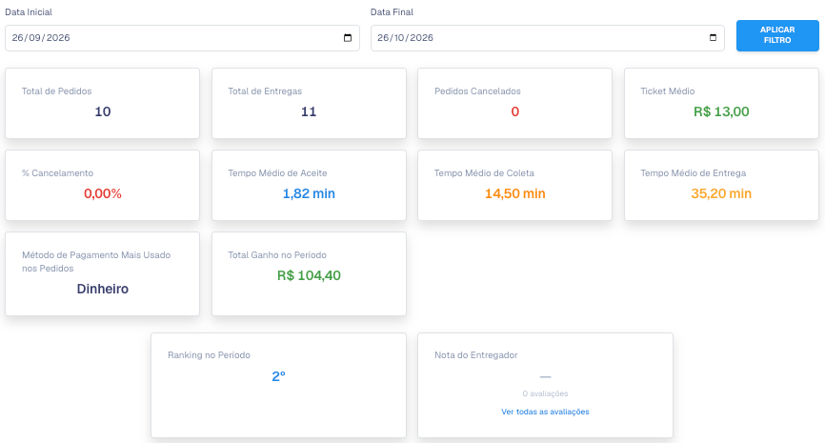This screenshot has height=443, width=825.
Task: Click the Total de Entregas label
Action: click(265, 91)
